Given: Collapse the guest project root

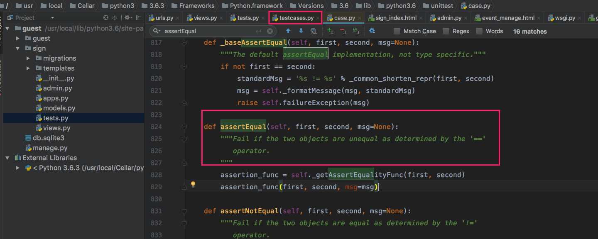Looking at the screenshot, I should (x=7, y=28).
